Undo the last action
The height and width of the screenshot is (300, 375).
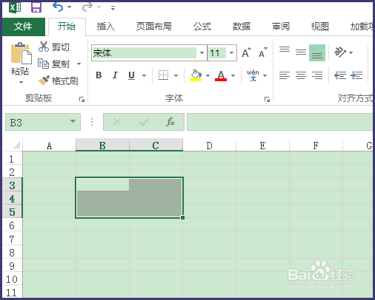click(x=58, y=7)
